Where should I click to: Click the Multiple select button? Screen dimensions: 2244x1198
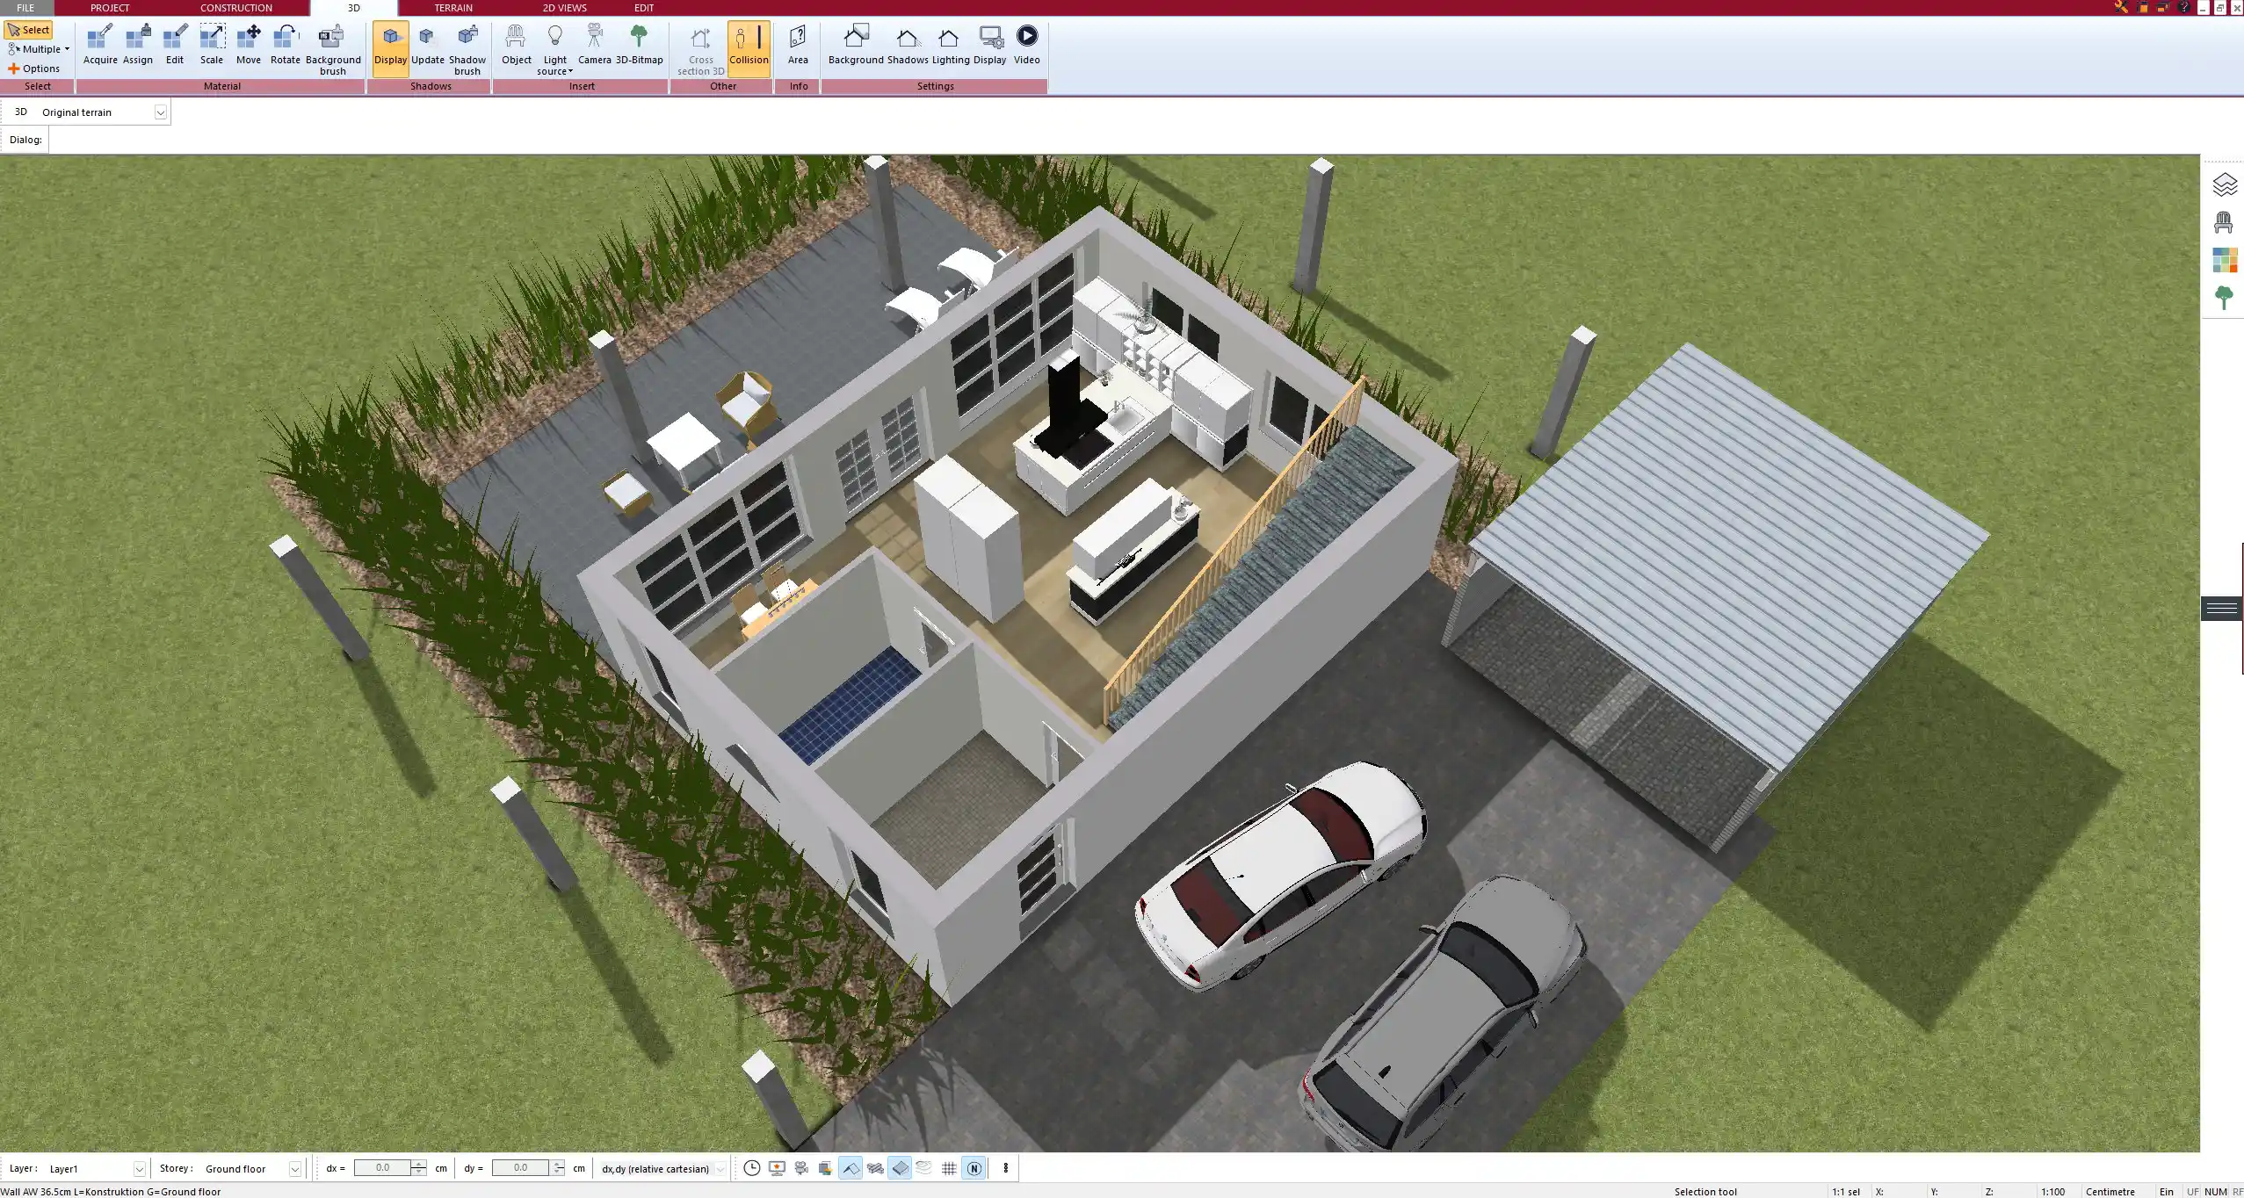(39, 49)
